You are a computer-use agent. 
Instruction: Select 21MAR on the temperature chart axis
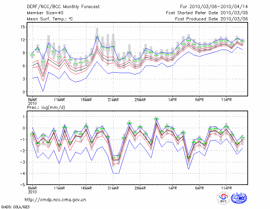point(113,100)
